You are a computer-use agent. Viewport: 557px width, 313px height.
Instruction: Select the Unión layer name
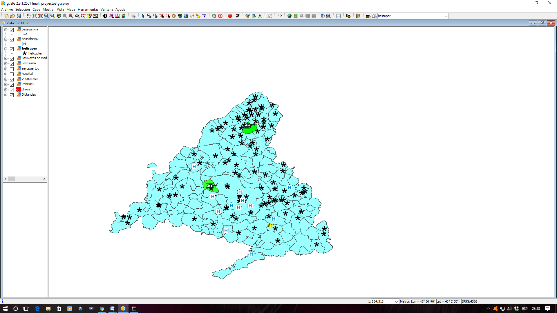[26, 90]
